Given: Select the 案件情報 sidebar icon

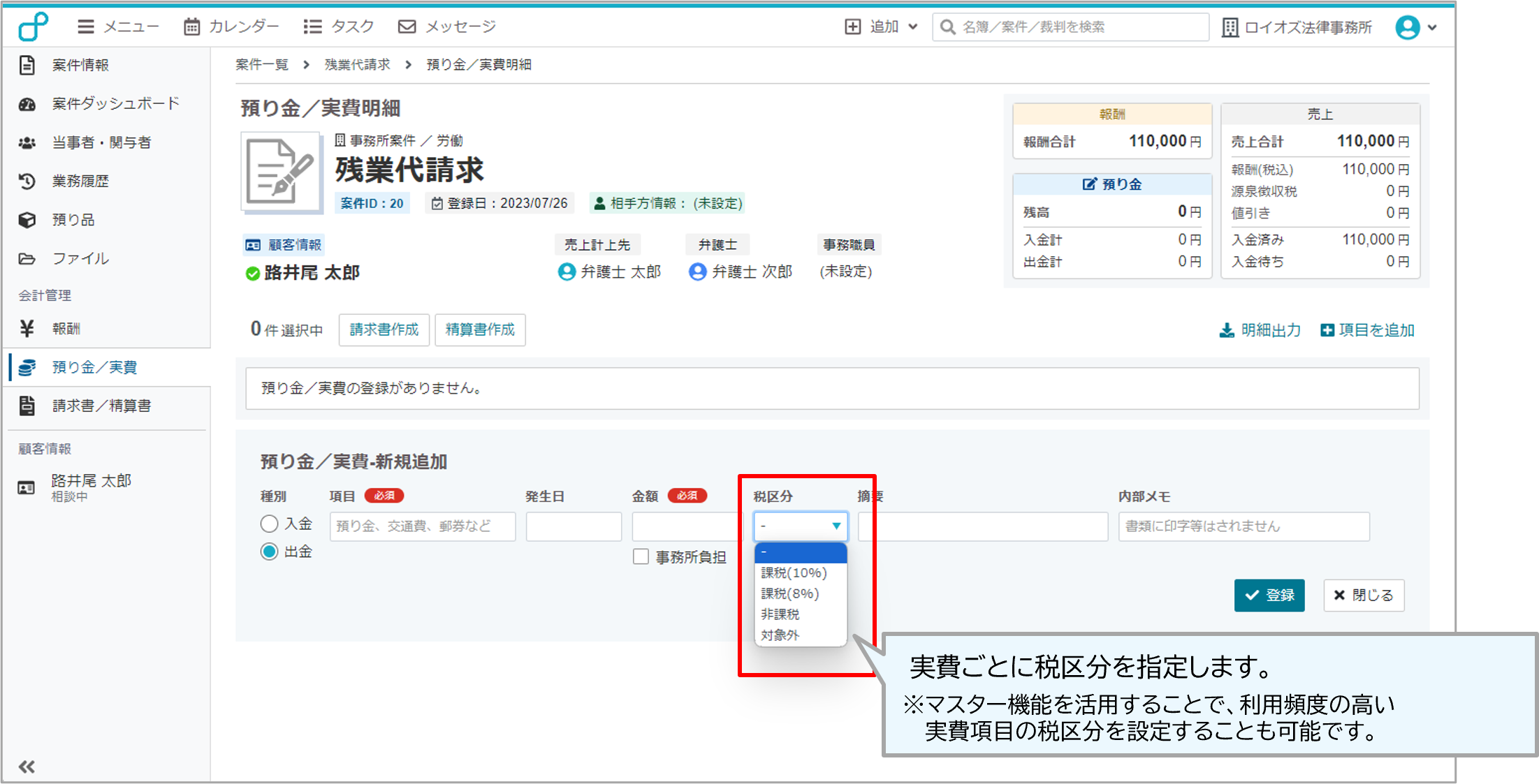Looking at the screenshot, I should pos(27,65).
